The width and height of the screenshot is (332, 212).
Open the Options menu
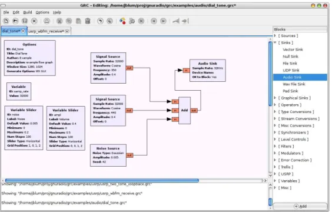[42, 12]
